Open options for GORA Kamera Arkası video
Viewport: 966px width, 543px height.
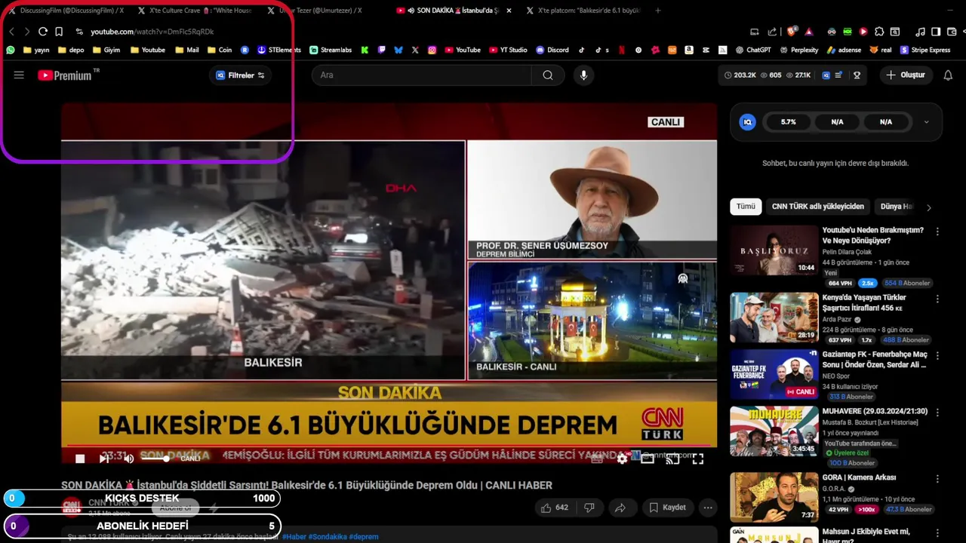[x=937, y=479]
